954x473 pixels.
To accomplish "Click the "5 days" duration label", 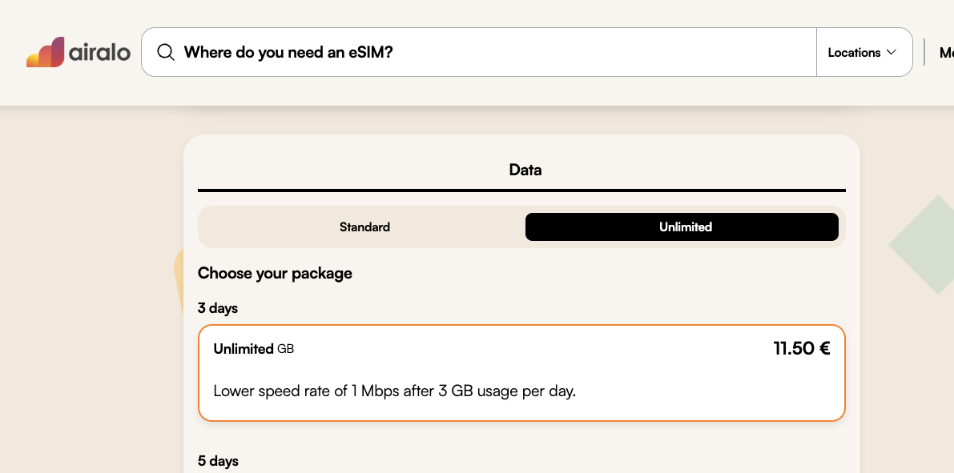I will (218, 461).
